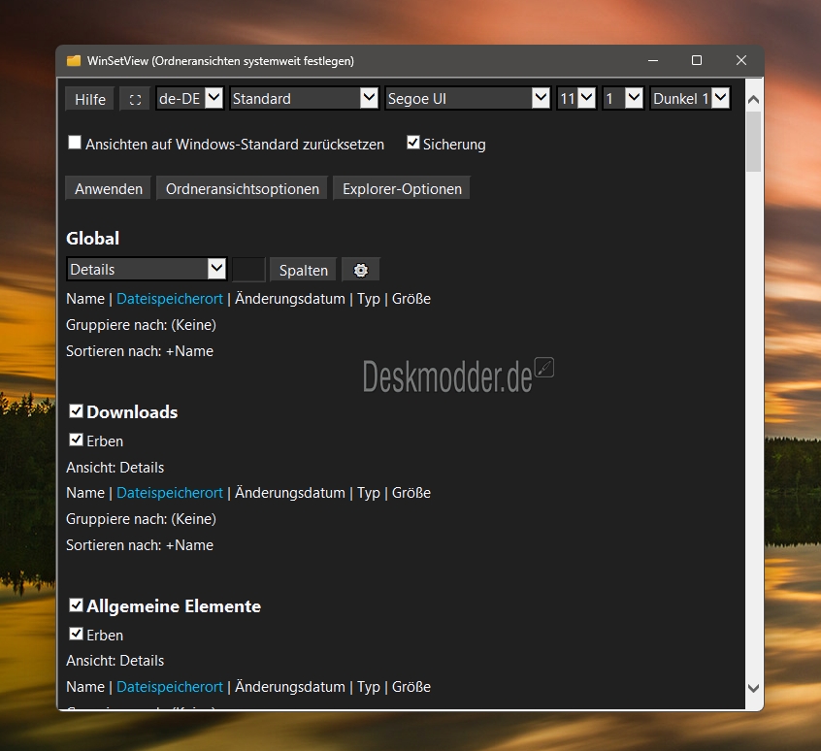Open Ordneransichtsoptionen

(243, 189)
